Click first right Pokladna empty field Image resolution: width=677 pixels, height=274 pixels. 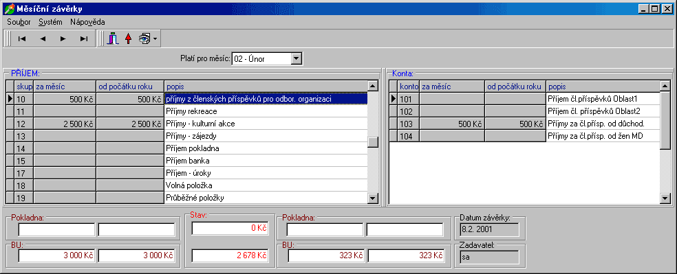click(x=325, y=229)
